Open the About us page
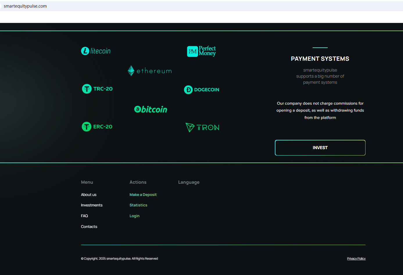Screen dimensions: 403x275 tap(89, 195)
